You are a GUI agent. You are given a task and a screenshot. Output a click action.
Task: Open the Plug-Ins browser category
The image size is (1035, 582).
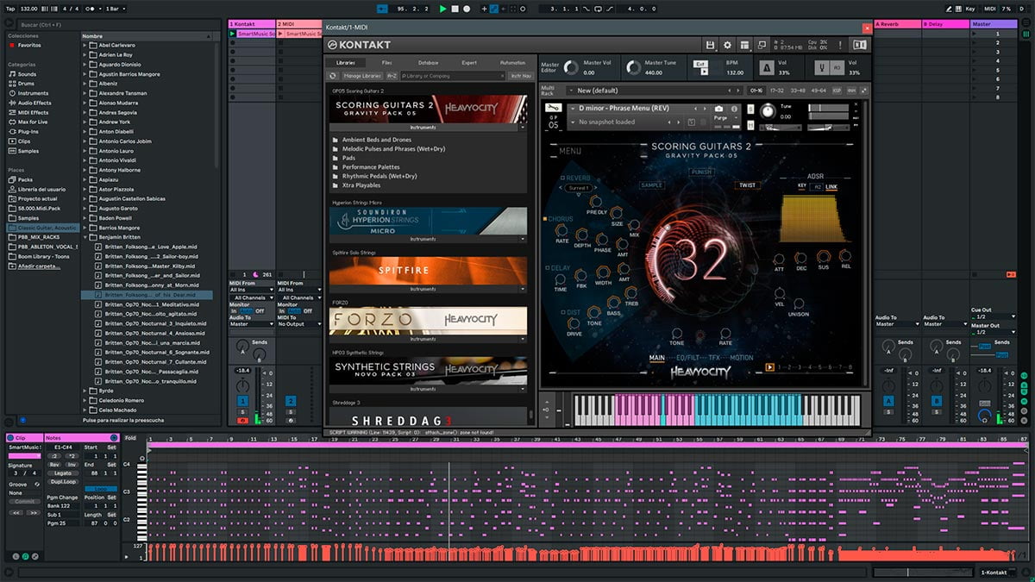[28, 131]
